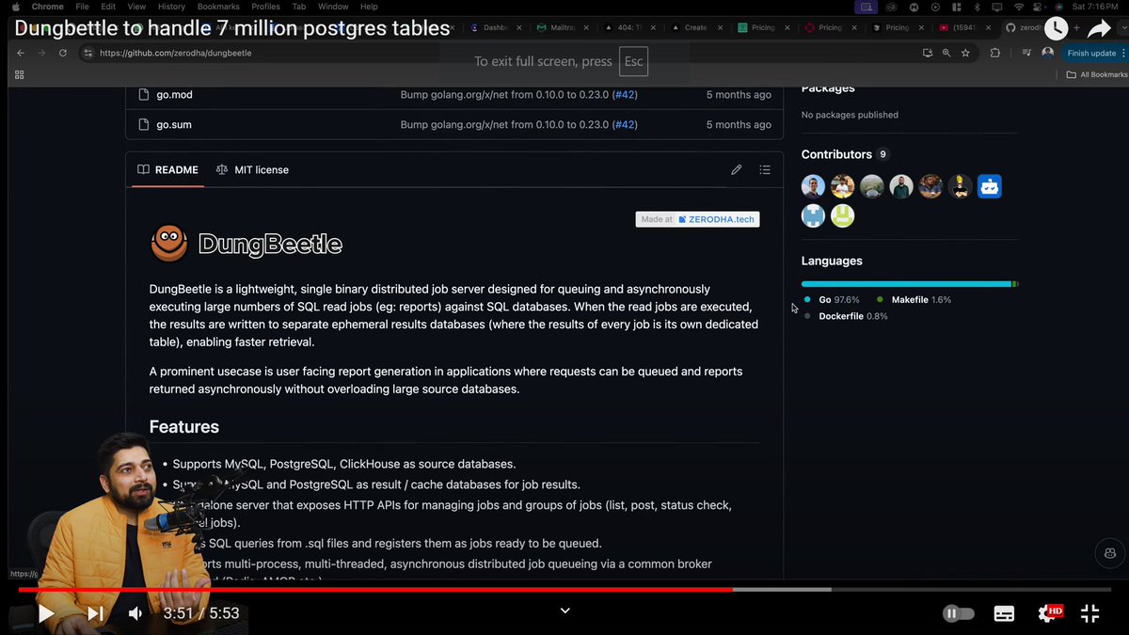Image resolution: width=1129 pixels, height=635 pixels.
Task: Click the Dockerfile 0.8% language link
Action: pyautogui.click(x=846, y=316)
